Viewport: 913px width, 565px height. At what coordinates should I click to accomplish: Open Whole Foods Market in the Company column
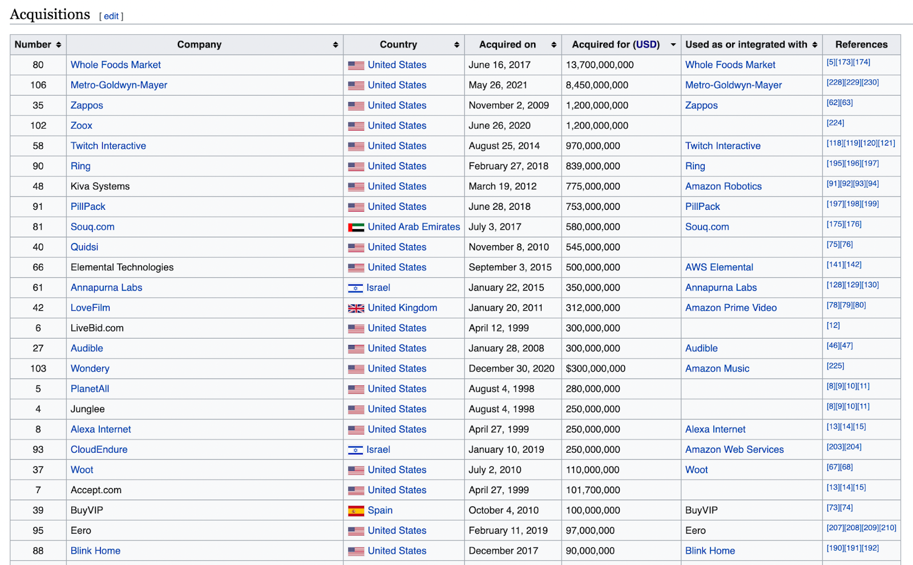116,65
